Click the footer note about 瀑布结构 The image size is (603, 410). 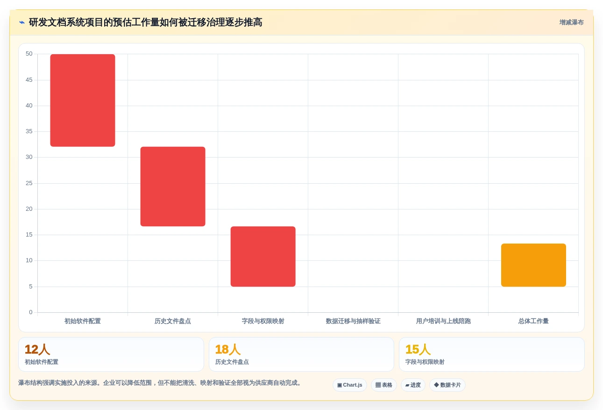click(x=160, y=383)
